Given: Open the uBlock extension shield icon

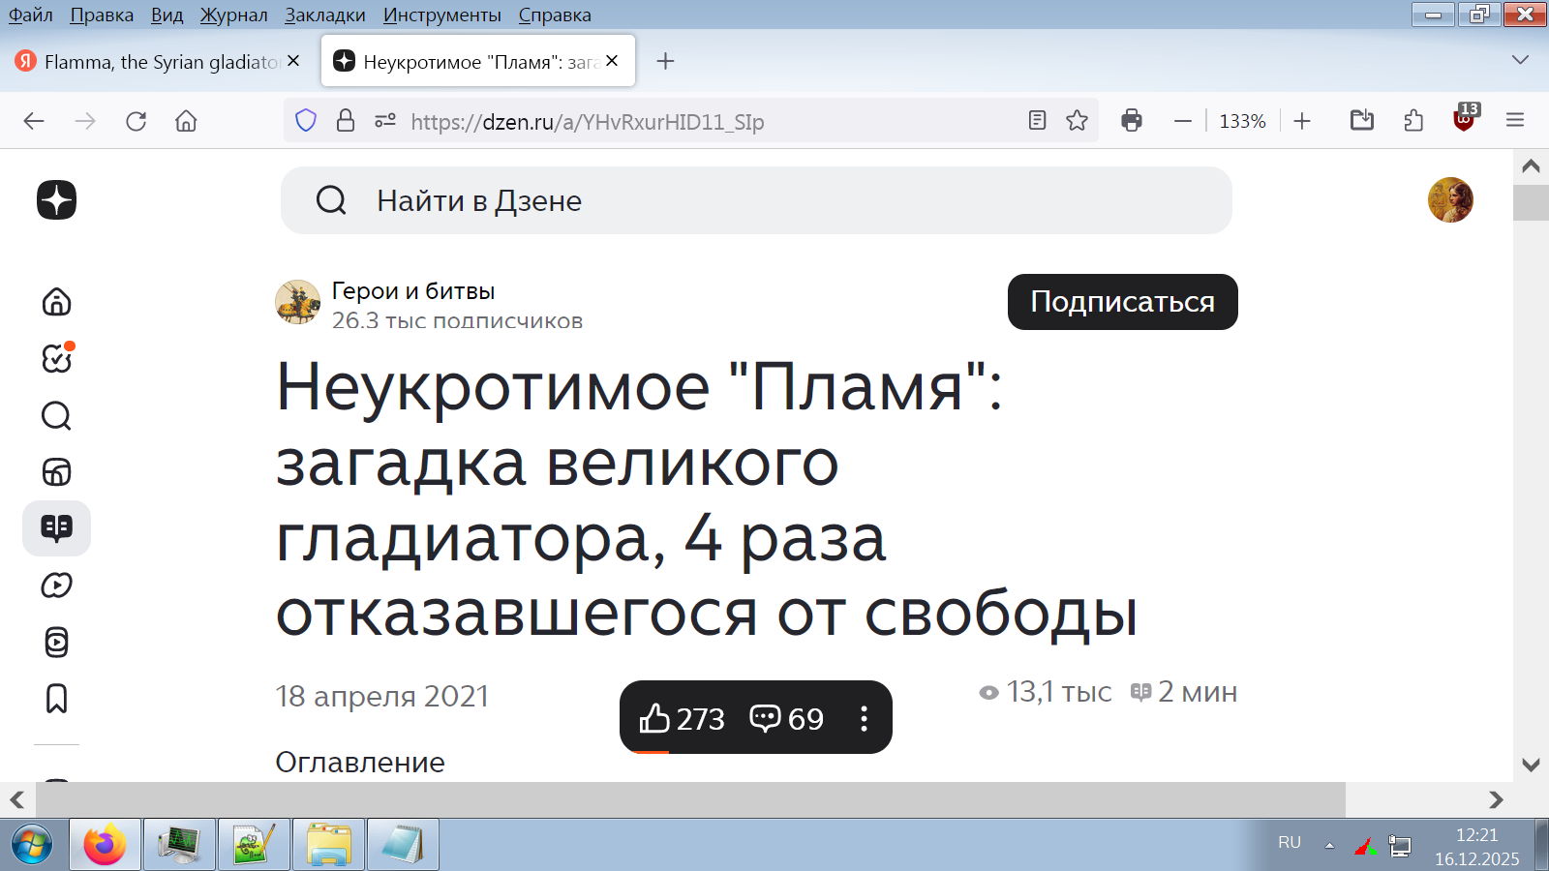Looking at the screenshot, I should coord(1464,121).
